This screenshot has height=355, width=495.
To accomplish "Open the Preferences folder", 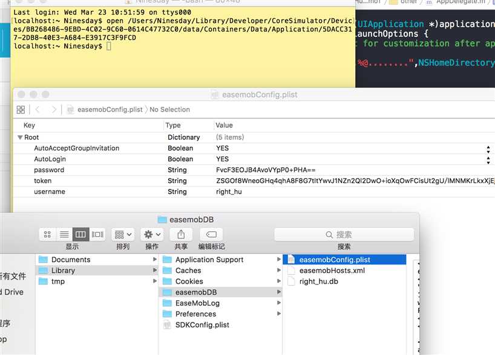I will coord(221,314).
